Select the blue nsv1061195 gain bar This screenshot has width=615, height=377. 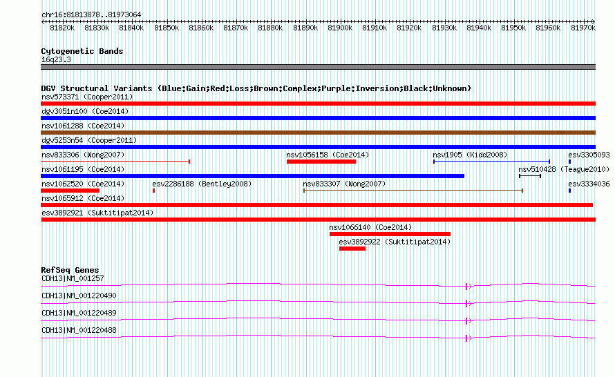[253, 176]
